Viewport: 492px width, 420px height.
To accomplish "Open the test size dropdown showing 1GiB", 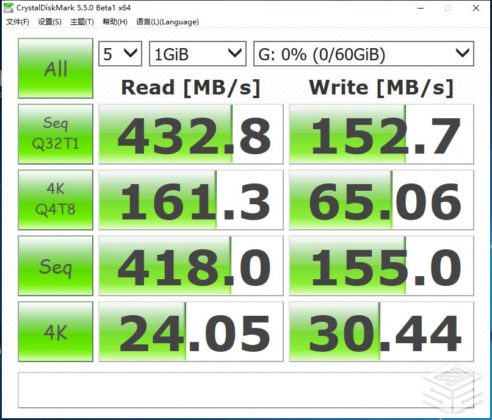I will (x=198, y=54).
